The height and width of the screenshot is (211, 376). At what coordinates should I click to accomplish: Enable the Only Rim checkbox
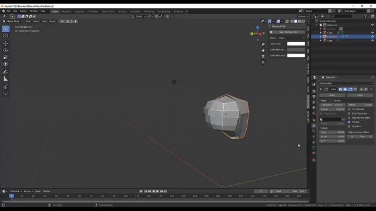(x=349, y=127)
